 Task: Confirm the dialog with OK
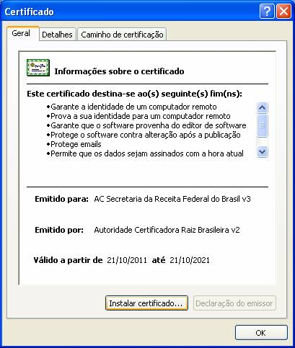(261, 333)
